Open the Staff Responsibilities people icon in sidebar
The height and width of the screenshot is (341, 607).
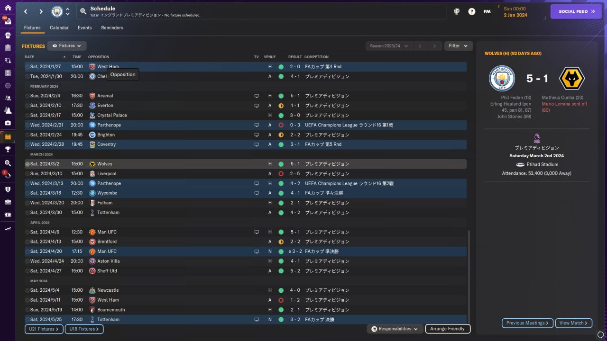pyautogui.click(x=8, y=98)
